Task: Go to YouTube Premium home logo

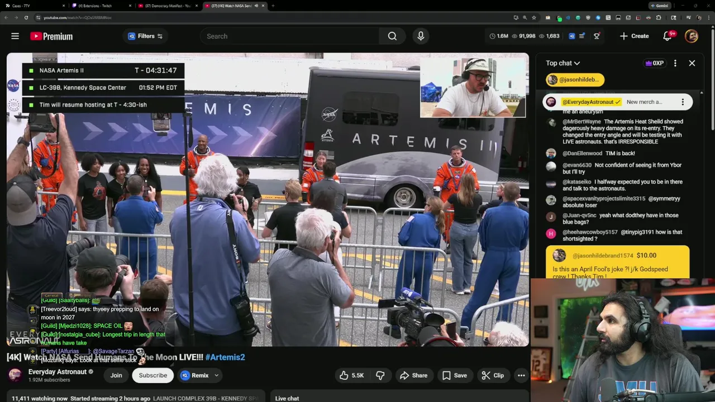Action: click(x=51, y=36)
